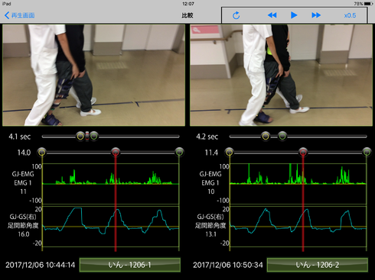Select yellow handle on left 4.1 sec slider
375x280 pixels.
click(80, 137)
